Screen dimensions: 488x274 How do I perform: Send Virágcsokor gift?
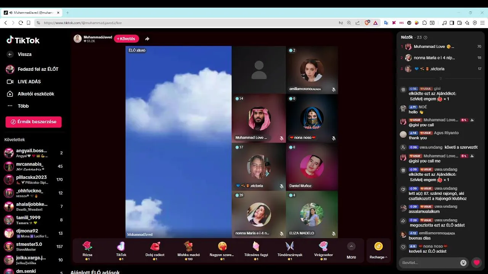click(323, 251)
